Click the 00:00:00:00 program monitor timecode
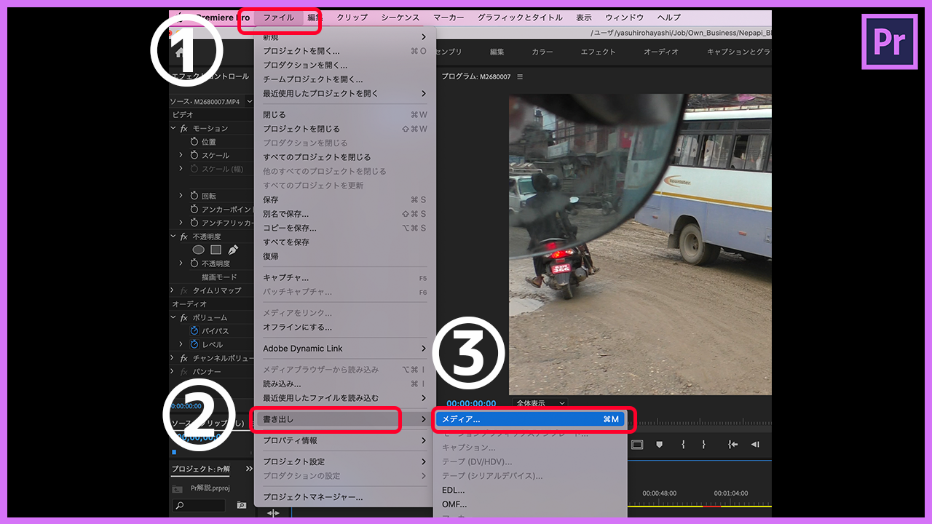This screenshot has height=524, width=932. 471,403
